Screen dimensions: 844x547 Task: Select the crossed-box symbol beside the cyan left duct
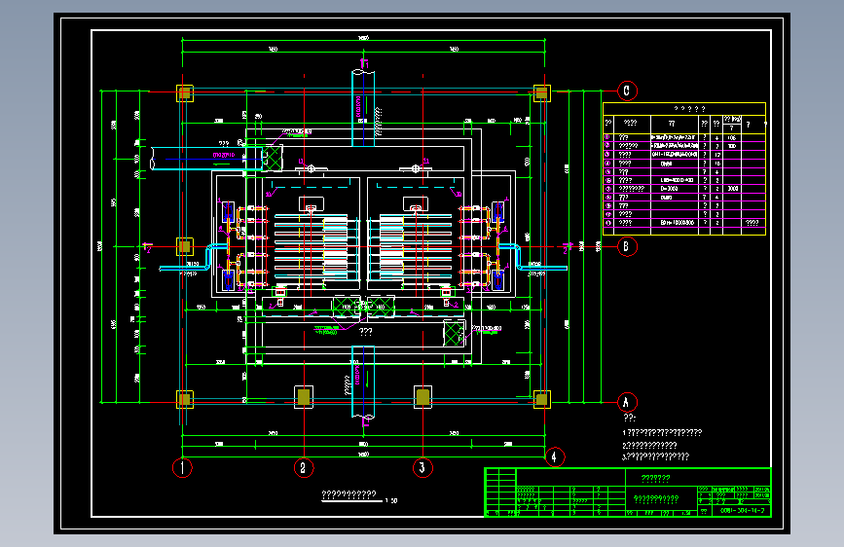(273, 159)
